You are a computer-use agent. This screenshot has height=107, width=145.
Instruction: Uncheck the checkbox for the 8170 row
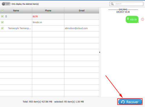[2, 16]
